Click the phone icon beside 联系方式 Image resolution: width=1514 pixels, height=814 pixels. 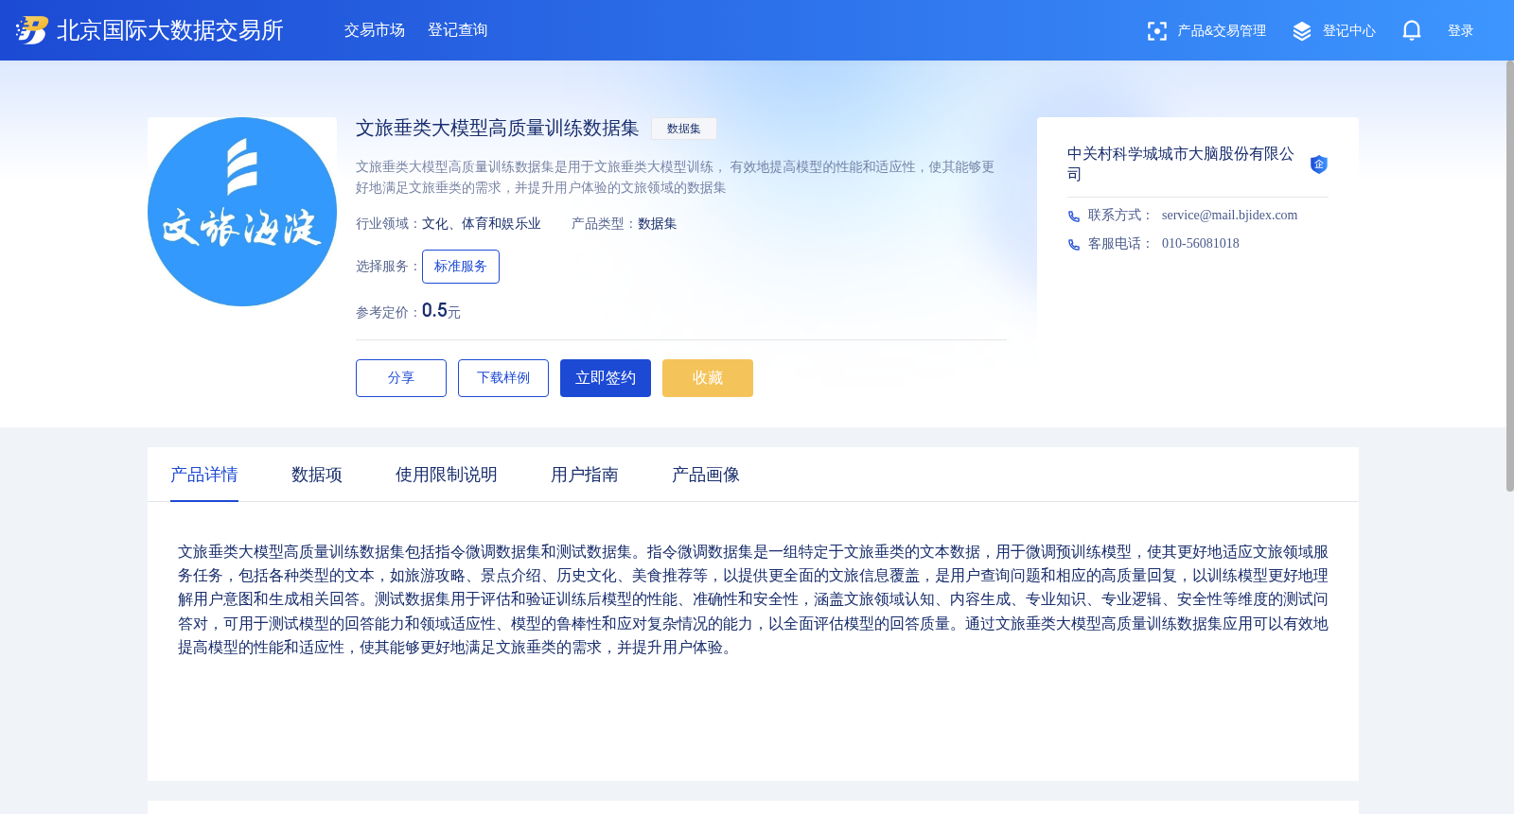click(1074, 216)
